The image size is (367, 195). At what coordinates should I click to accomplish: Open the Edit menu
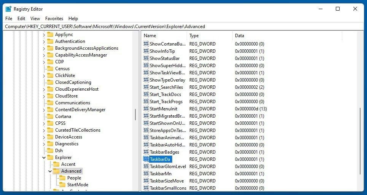tap(21, 19)
